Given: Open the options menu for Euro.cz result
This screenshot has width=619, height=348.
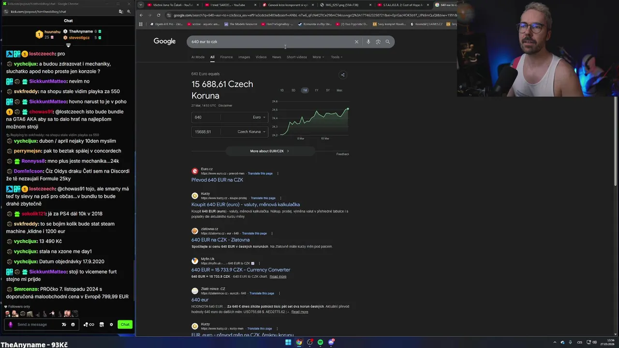Looking at the screenshot, I should 278,174.
